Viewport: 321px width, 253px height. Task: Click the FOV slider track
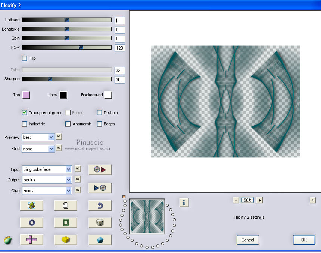[x=67, y=47]
